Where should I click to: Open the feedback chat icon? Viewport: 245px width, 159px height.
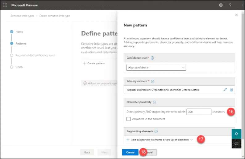tap(237, 143)
